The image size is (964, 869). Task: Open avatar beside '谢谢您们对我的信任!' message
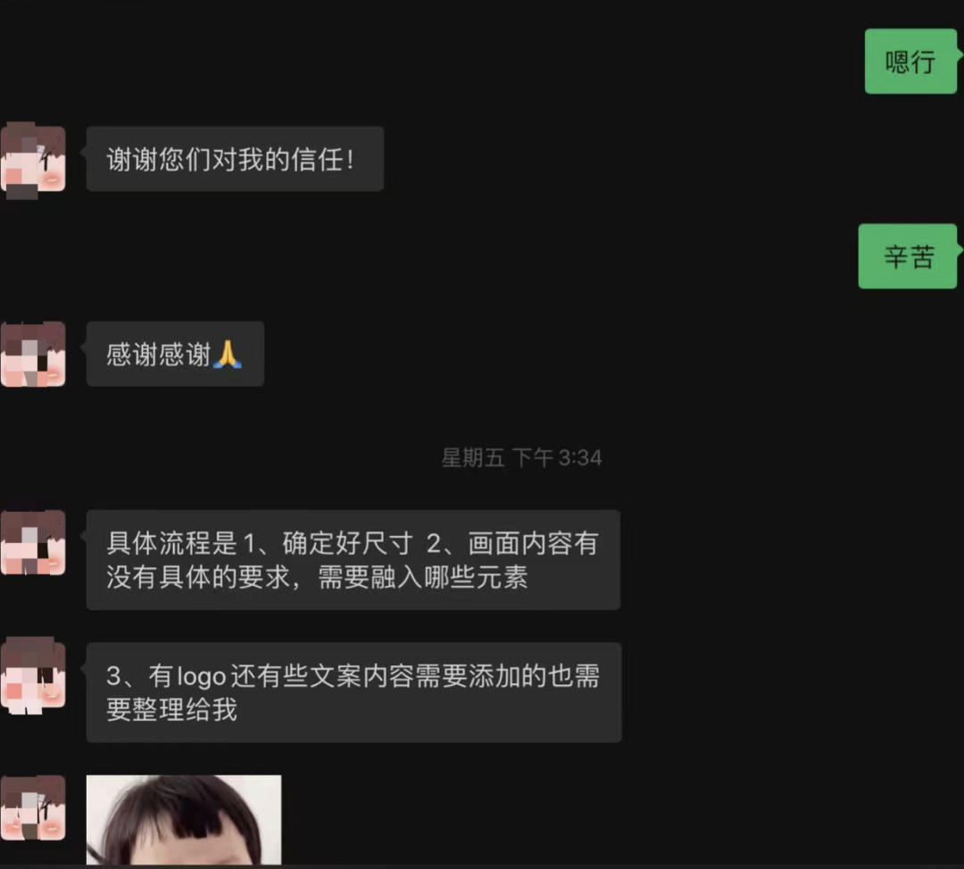pos(33,160)
